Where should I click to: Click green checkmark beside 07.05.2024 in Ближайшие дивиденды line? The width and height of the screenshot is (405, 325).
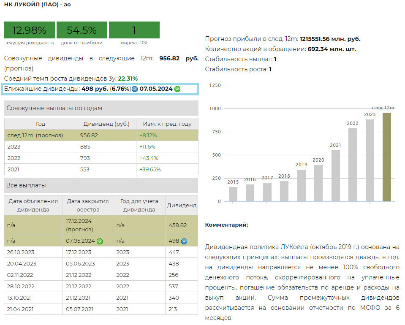(x=177, y=89)
